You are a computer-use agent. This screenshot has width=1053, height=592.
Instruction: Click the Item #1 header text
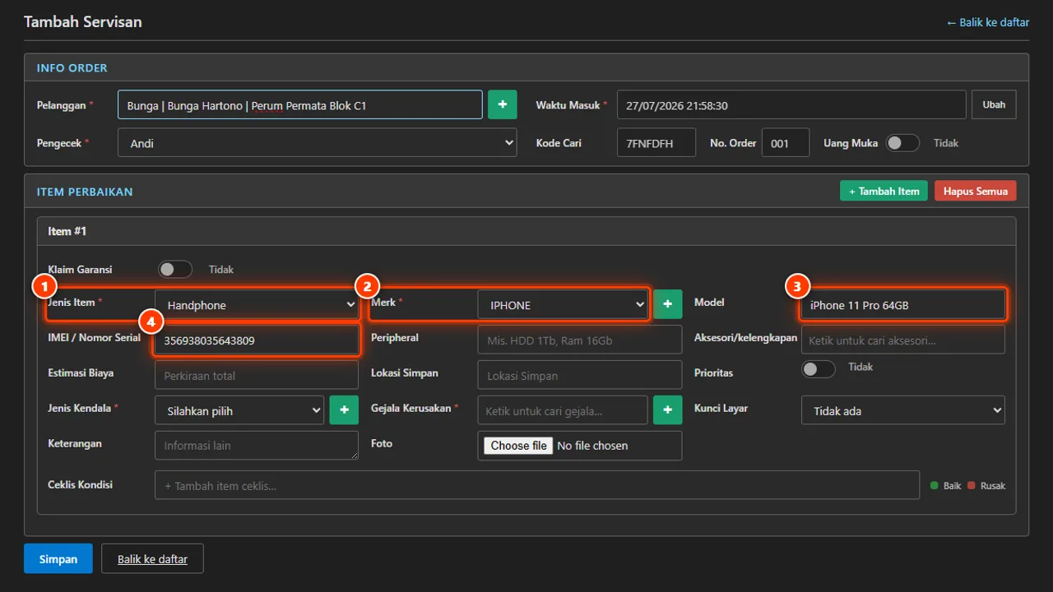coord(67,231)
